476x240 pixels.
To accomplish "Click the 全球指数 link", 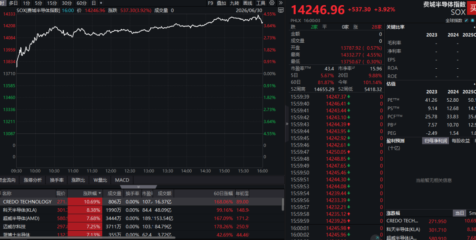I will pyautogui.click(x=454, y=21).
